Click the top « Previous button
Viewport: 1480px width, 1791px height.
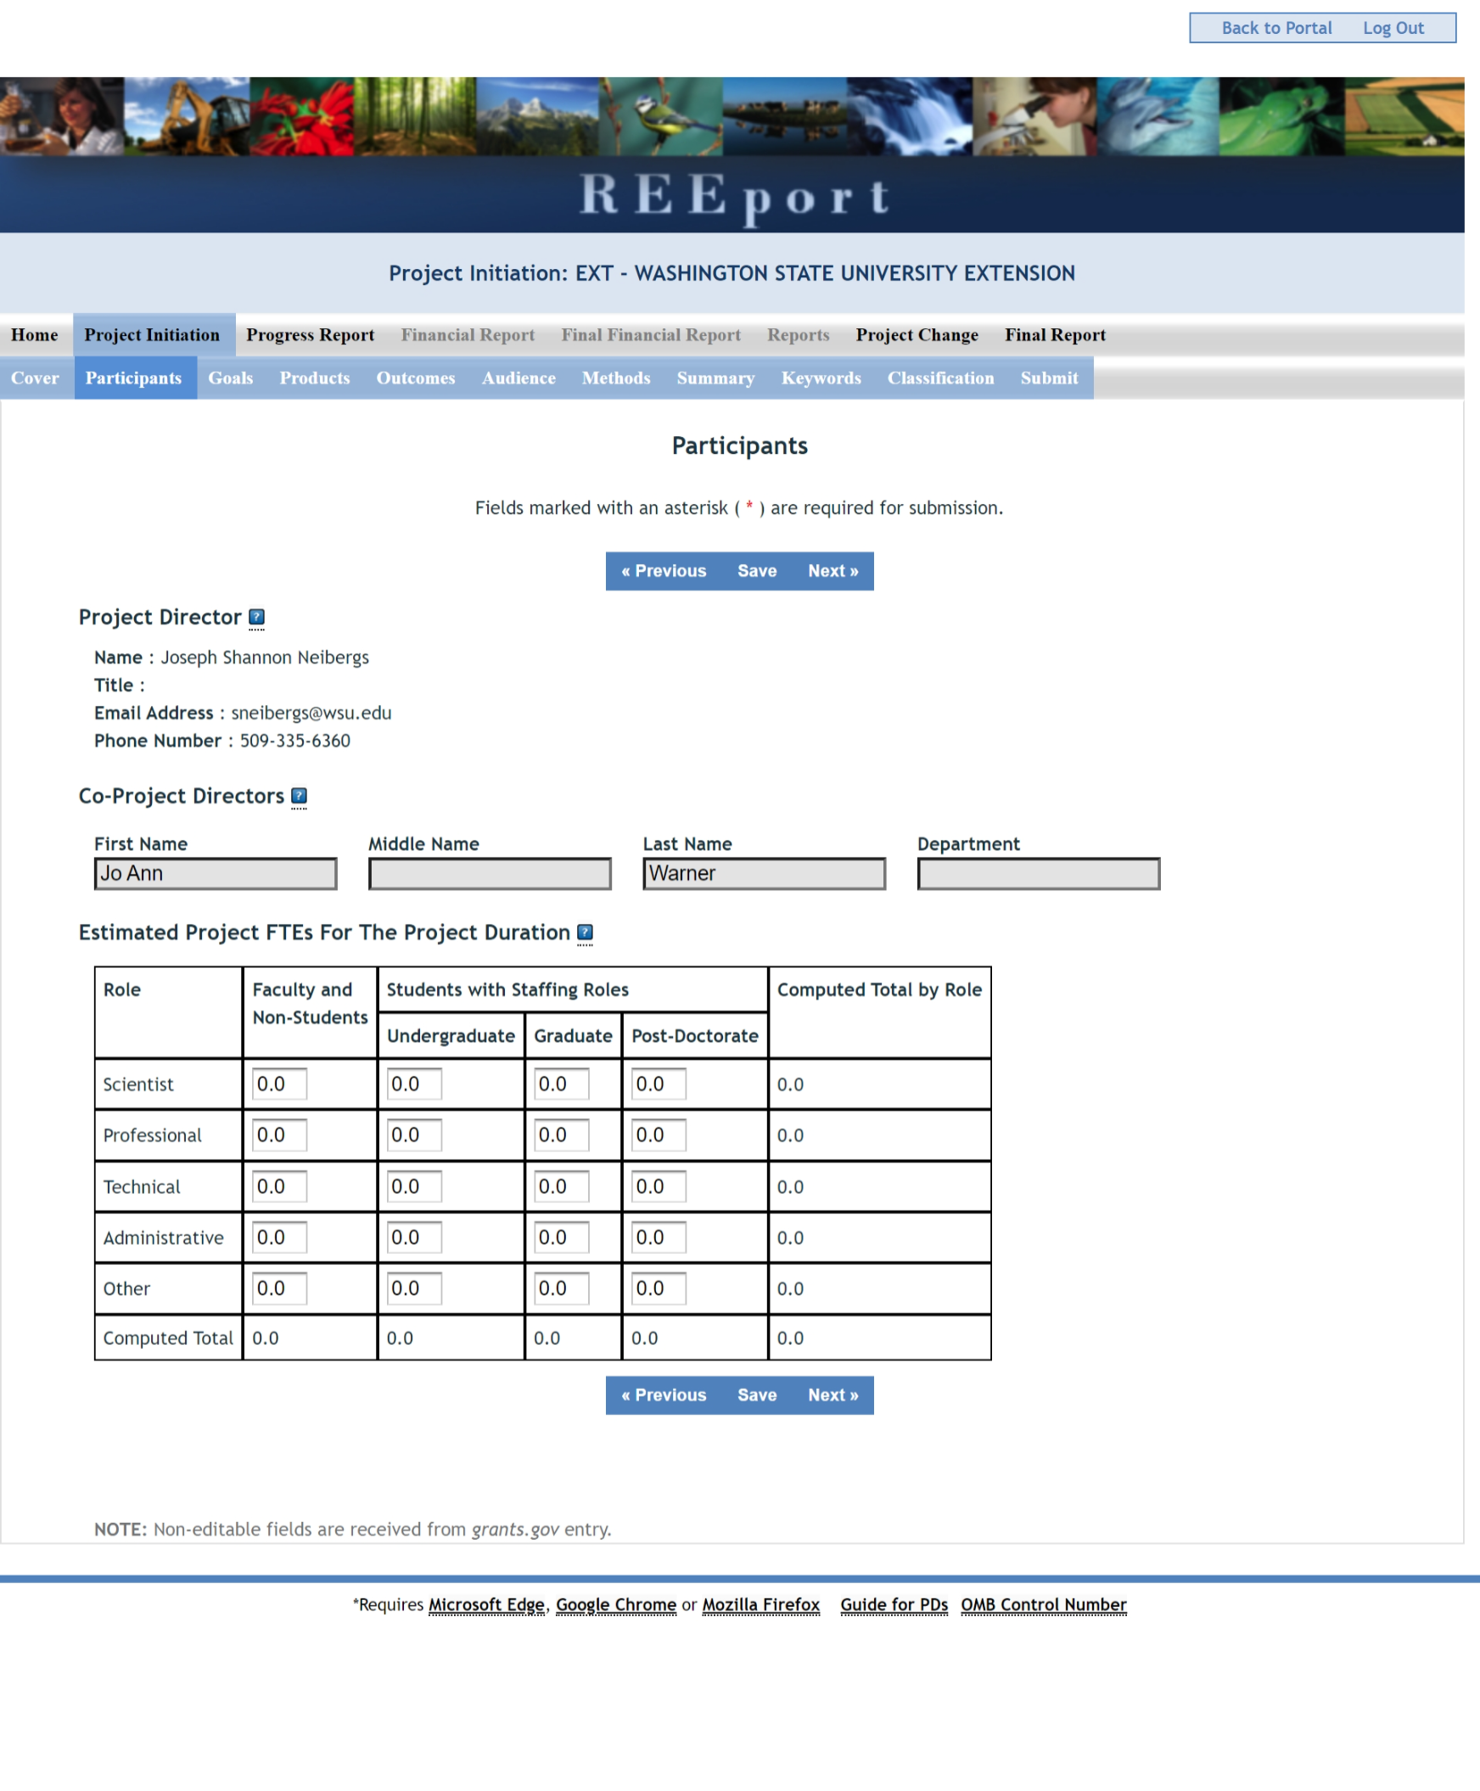point(664,571)
